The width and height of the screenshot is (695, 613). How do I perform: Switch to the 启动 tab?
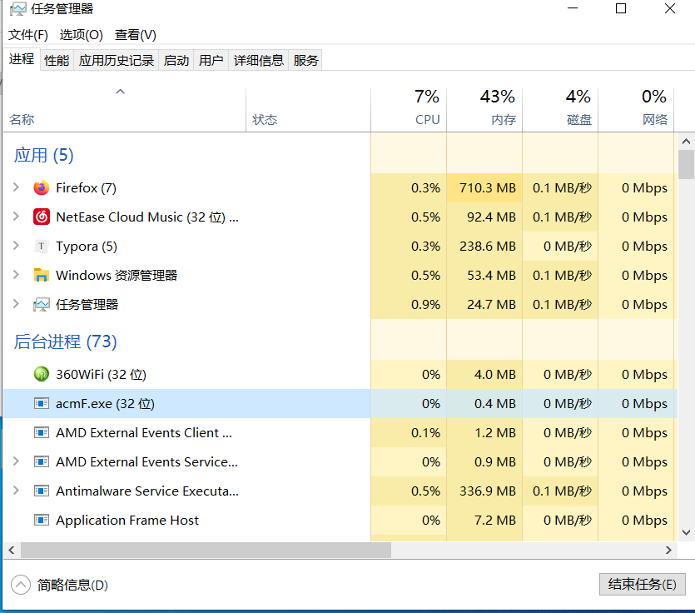click(x=176, y=60)
